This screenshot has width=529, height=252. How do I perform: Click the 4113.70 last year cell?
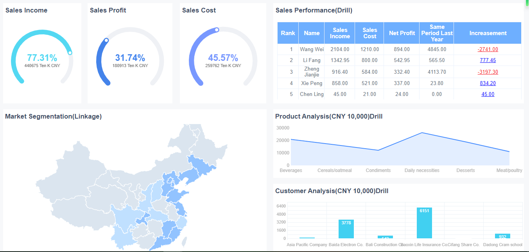click(x=437, y=72)
